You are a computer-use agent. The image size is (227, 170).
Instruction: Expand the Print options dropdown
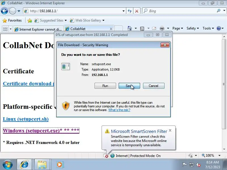(168, 28)
